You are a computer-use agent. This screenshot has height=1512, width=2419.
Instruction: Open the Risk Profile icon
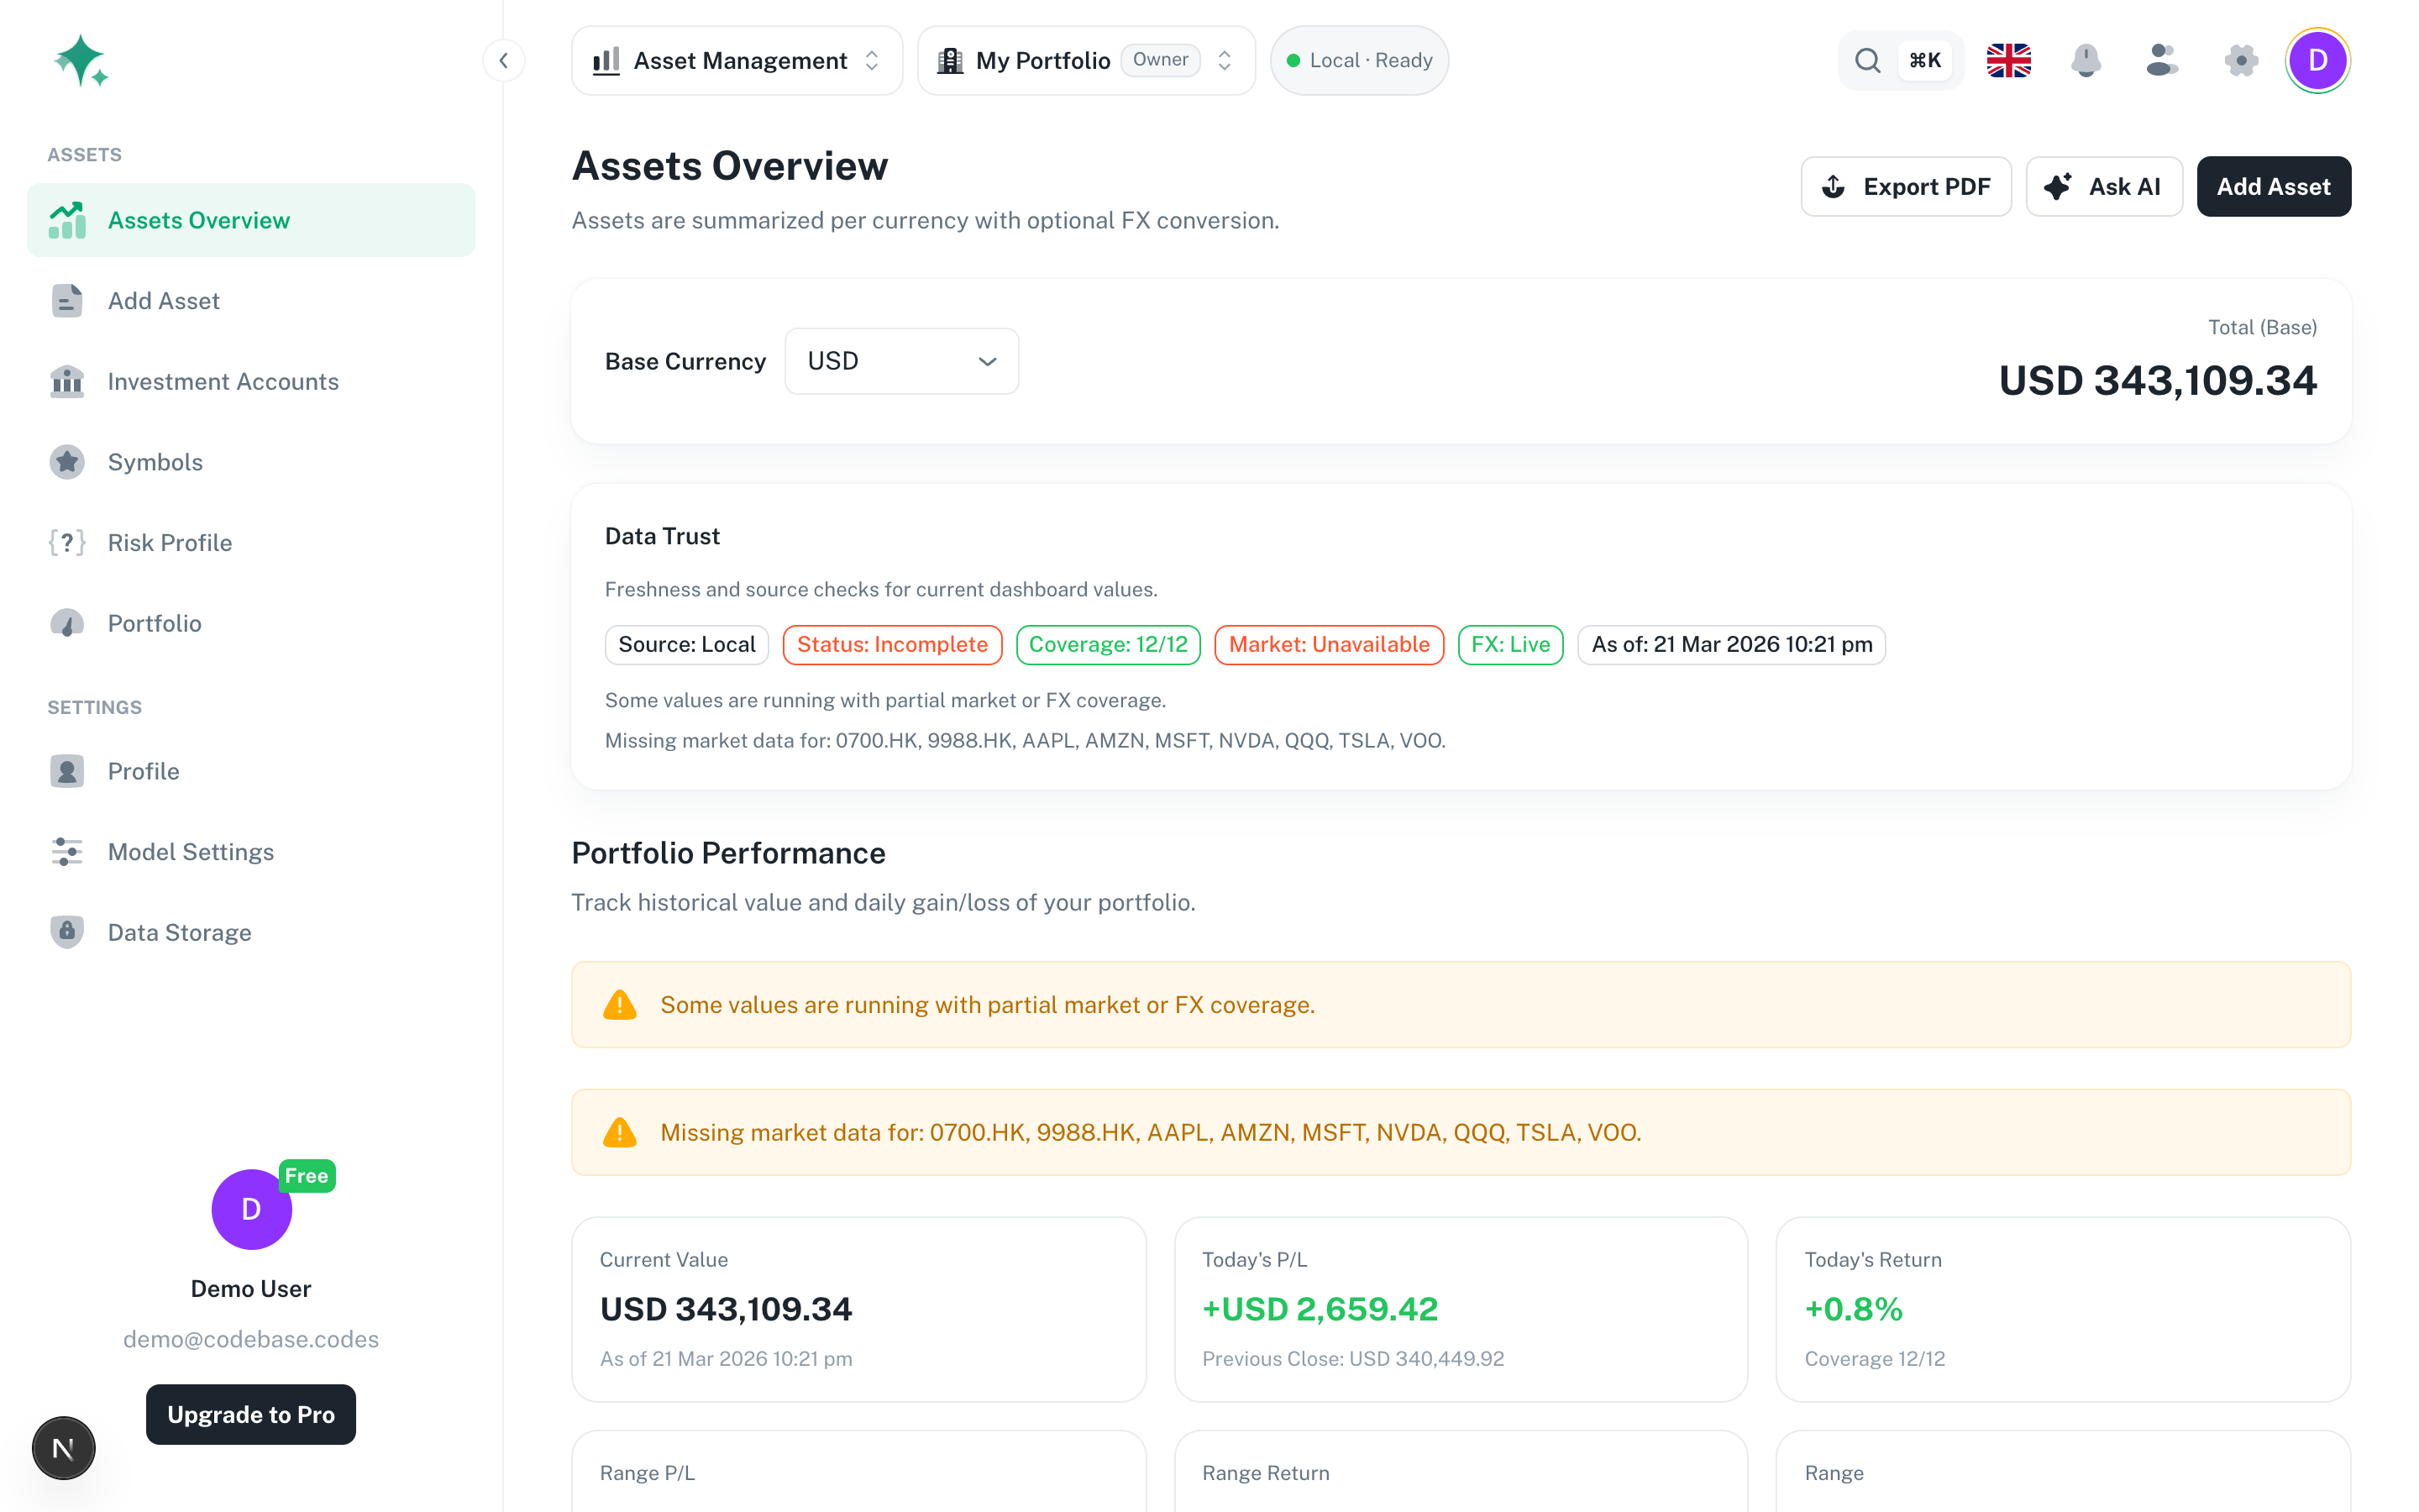coord(66,542)
